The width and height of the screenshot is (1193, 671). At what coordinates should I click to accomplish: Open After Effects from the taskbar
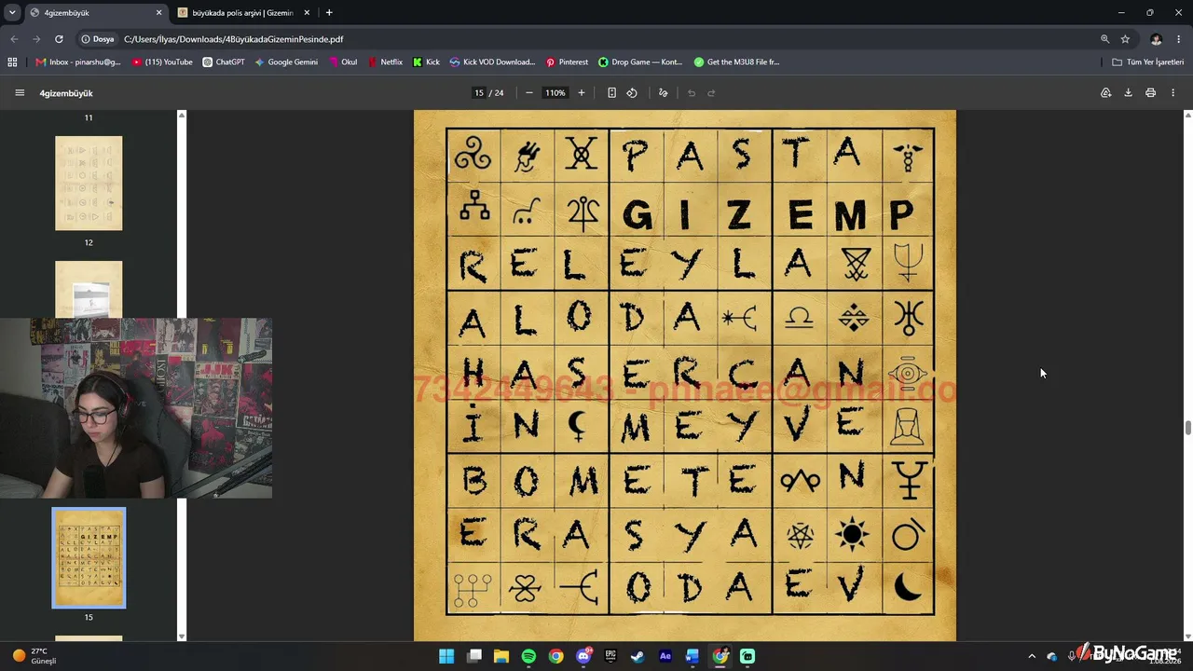coord(665,656)
